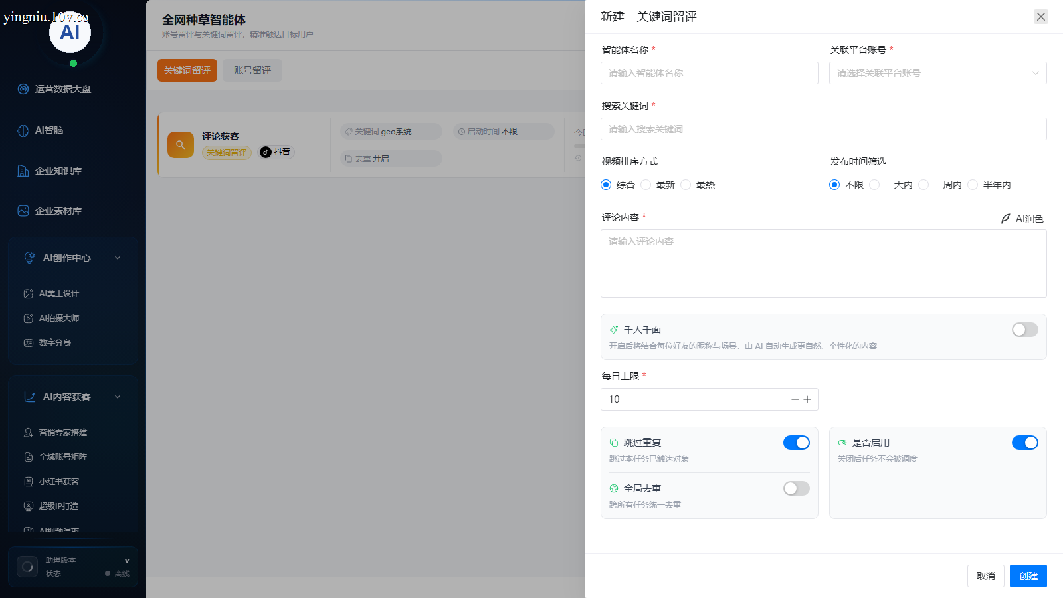The width and height of the screenshot is (1063, 598).
Task: Click 启动时间 不限 chip on card
Action: (504, 132)
